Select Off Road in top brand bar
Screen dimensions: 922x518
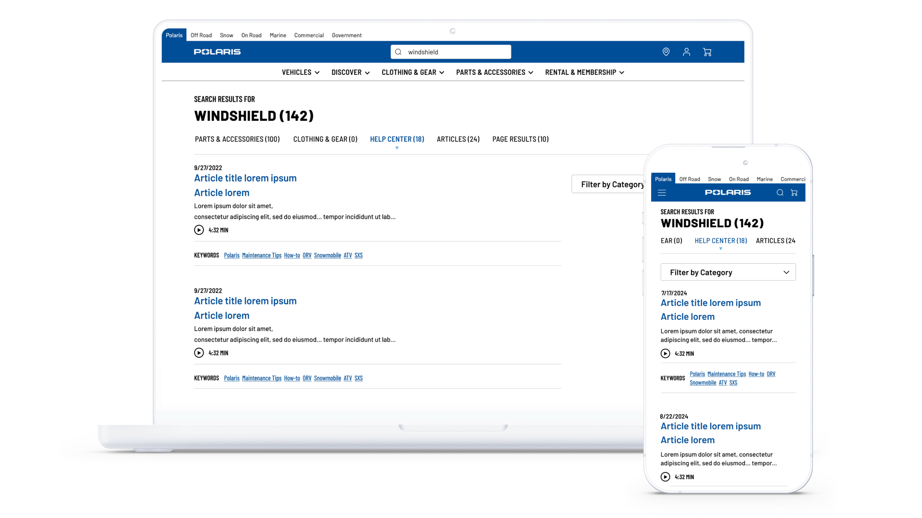(x=201, y=35)
